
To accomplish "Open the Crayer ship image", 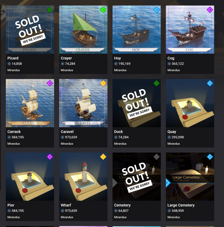I will 83,30.
